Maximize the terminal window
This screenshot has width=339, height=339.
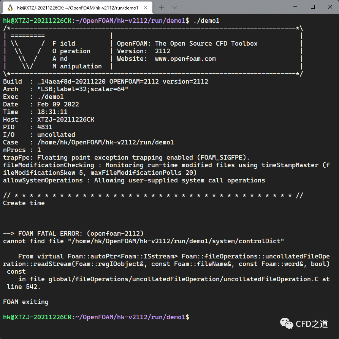(x=313, y=7)
